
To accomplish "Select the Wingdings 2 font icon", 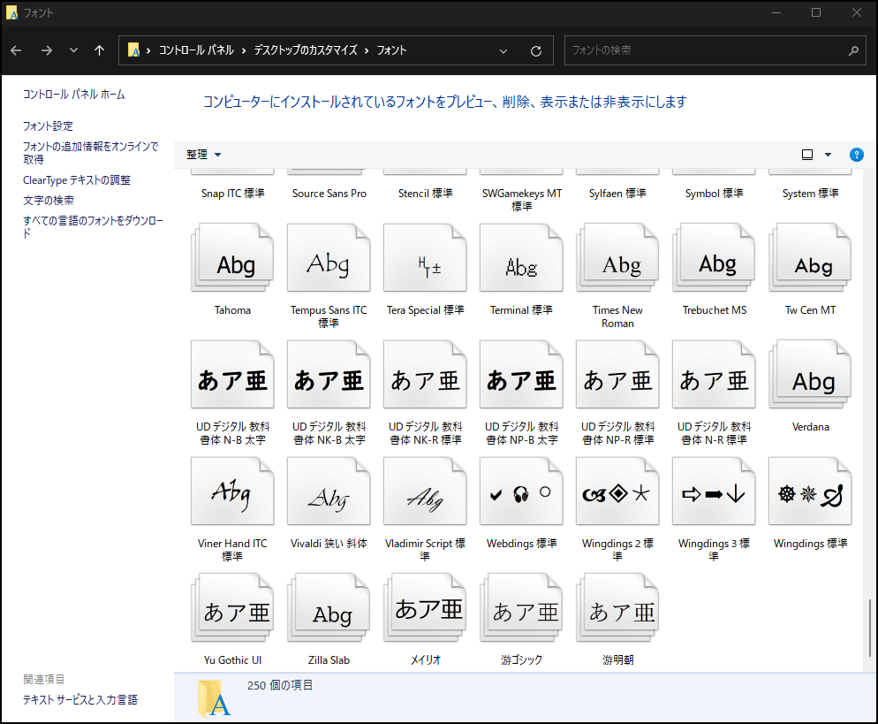I will point(617,492).
